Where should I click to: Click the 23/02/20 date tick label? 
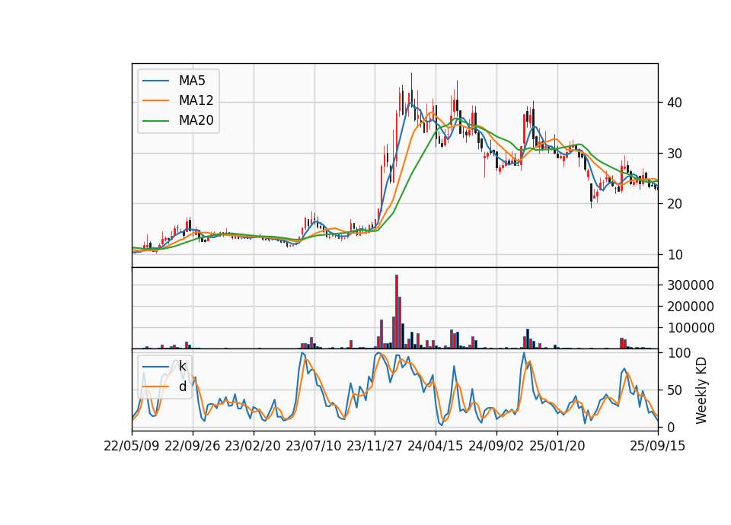(253, 446)
